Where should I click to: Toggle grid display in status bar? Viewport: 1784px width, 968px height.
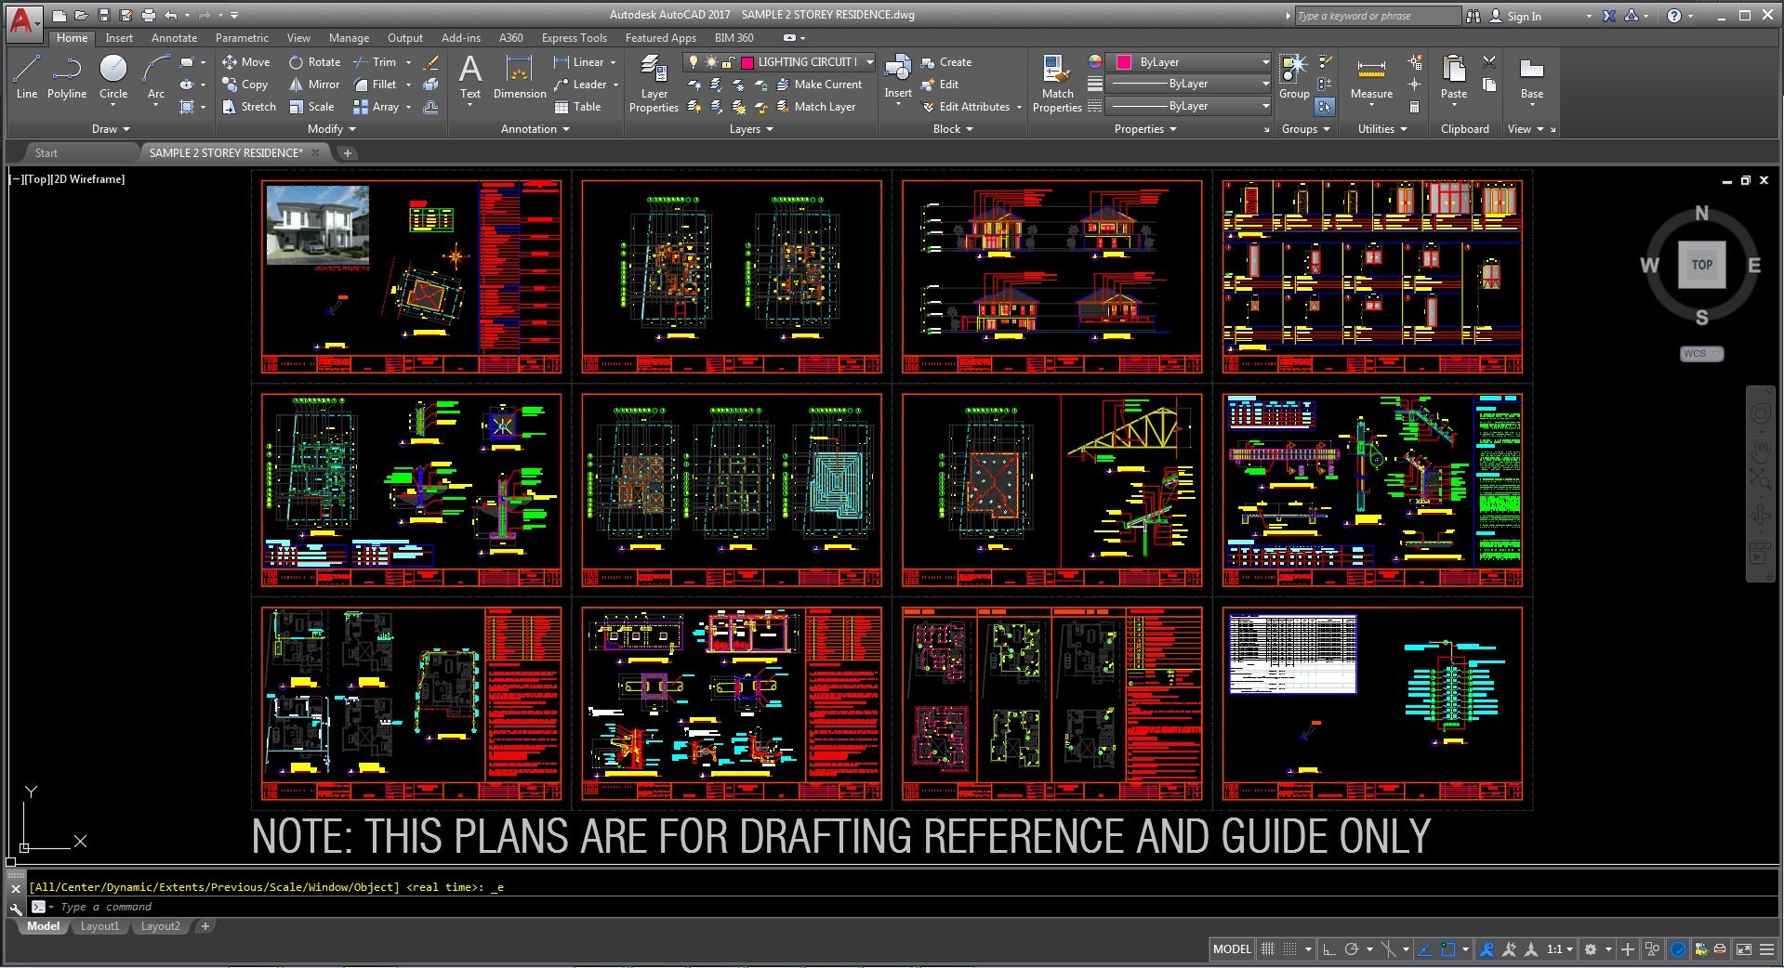click(x=1267, y=949)
